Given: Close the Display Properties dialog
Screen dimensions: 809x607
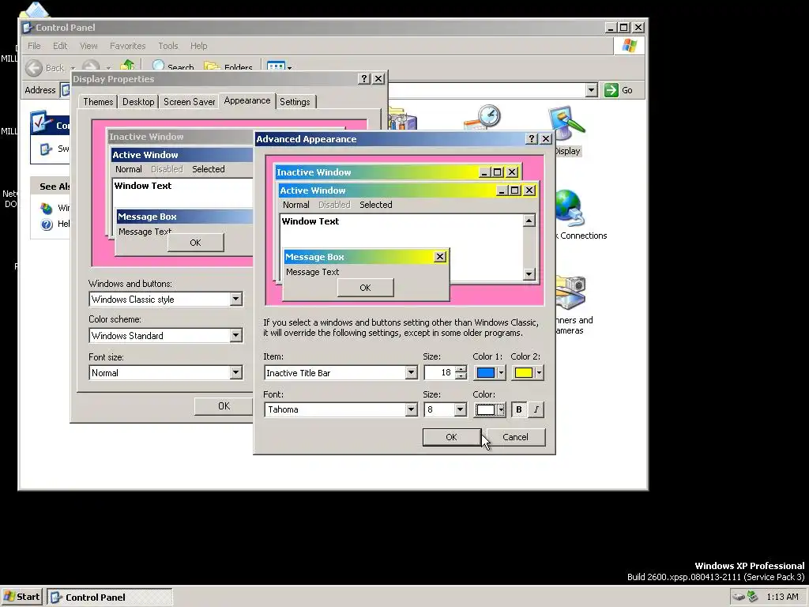Looking at the screenshot, I should 378,78.
